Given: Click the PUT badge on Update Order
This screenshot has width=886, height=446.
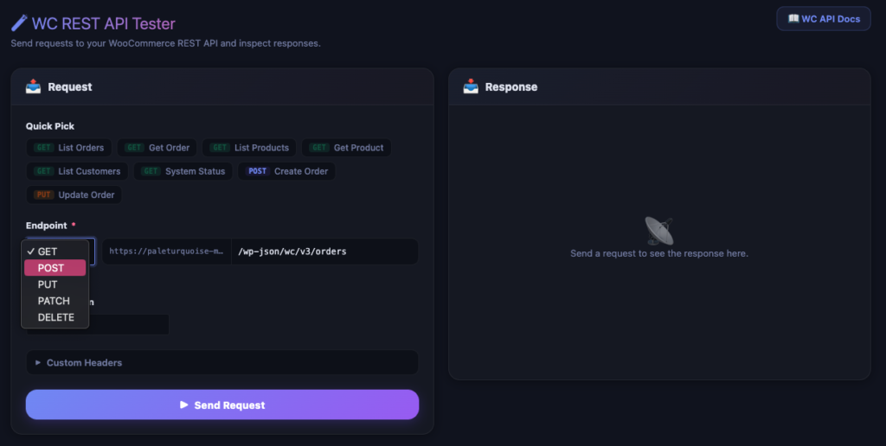Looking at the screenshot, I should [x=43, y=194].
